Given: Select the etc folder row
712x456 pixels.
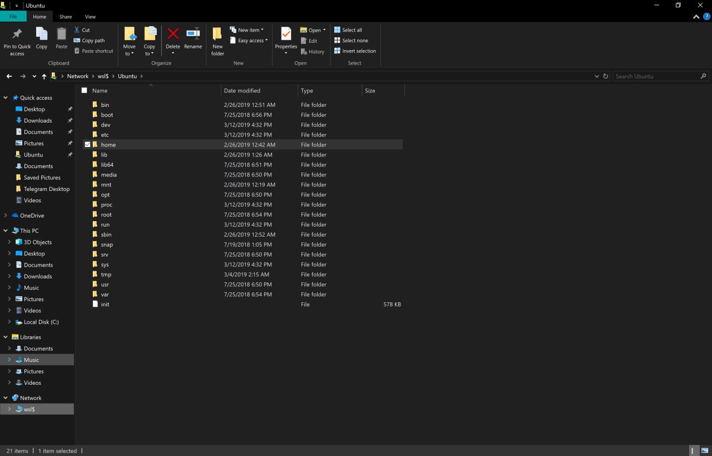Looking at the screenshot, I should pyautogui.click(x=243, y=135).
